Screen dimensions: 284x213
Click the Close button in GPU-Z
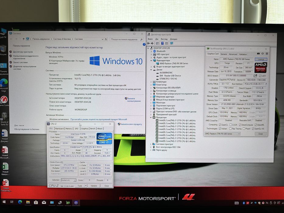click(261, 134)
